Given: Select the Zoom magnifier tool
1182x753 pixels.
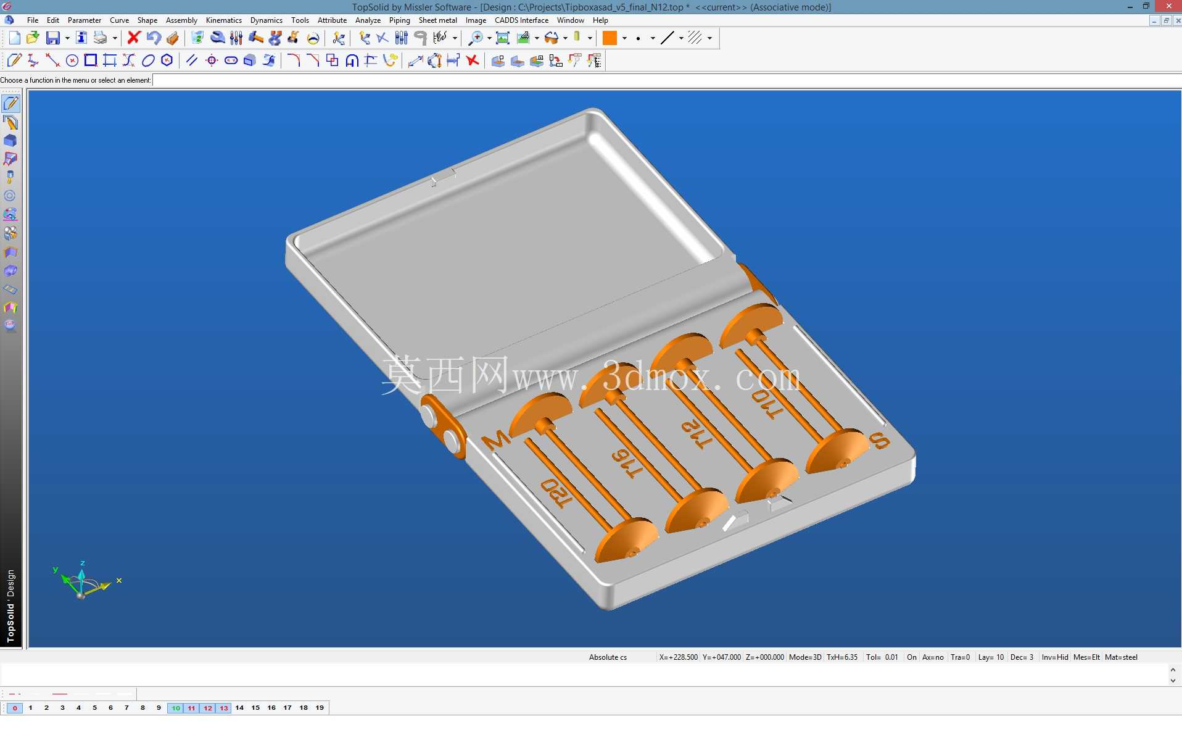Looking at the screenshot, I should [x=476, y=38].
